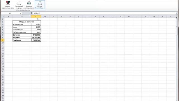The width and height of the screenshot is (179, 101).
Task: Click the Инвестиции label cell
Action: [22, 30]
